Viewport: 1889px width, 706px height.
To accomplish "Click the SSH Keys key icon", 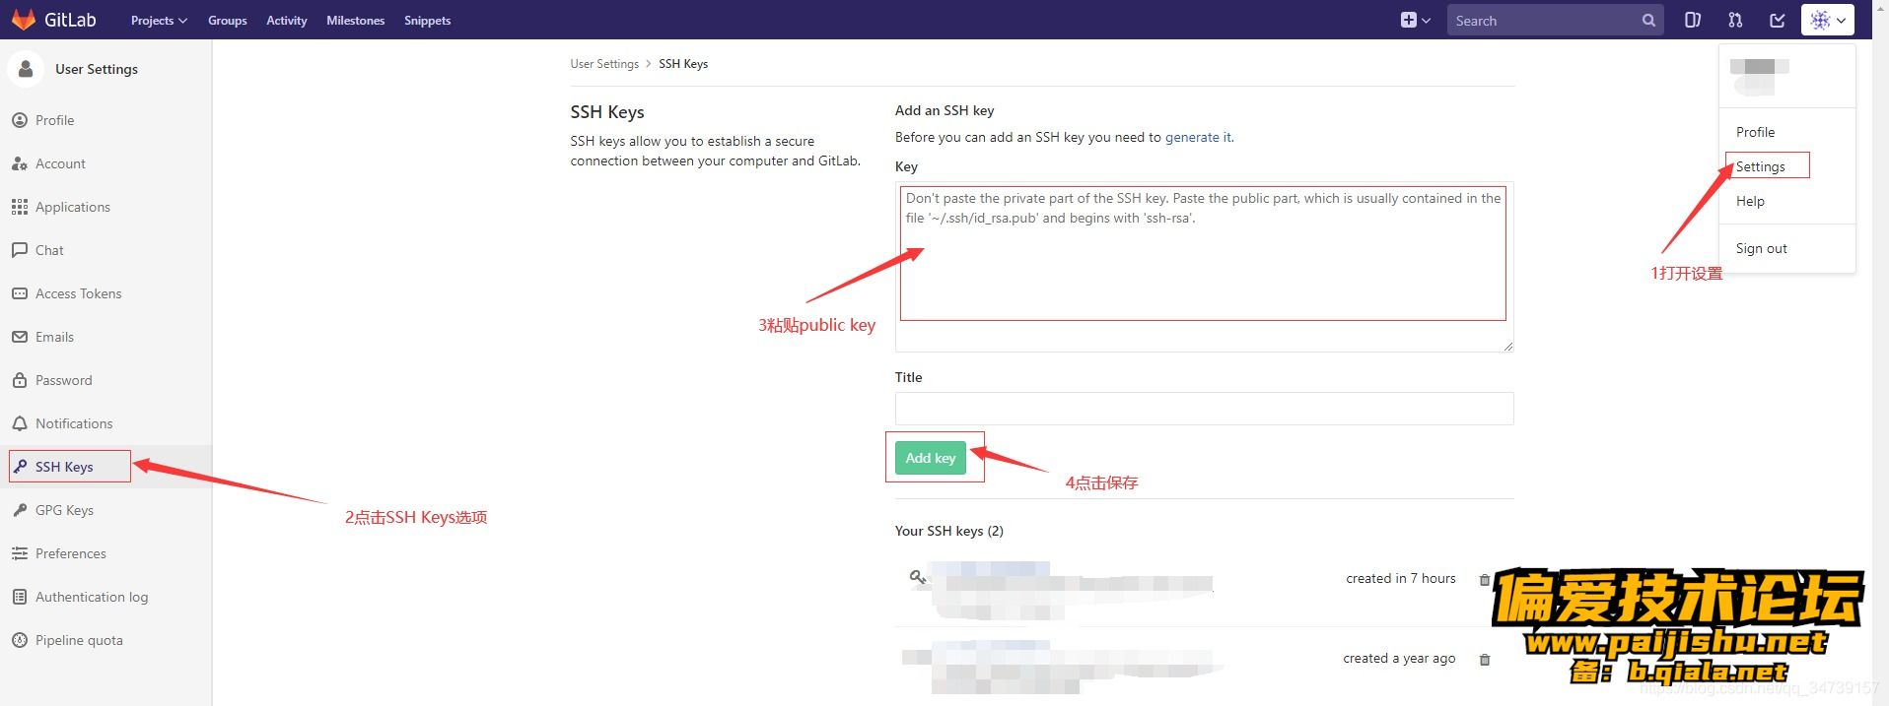I will click(x=20, y=467).
